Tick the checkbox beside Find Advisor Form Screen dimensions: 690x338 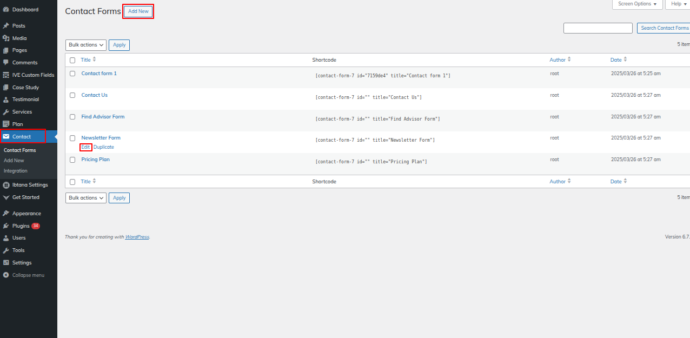click(72, 117)
